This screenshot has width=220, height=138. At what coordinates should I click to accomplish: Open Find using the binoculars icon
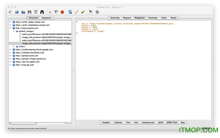(x=42, y=12)
